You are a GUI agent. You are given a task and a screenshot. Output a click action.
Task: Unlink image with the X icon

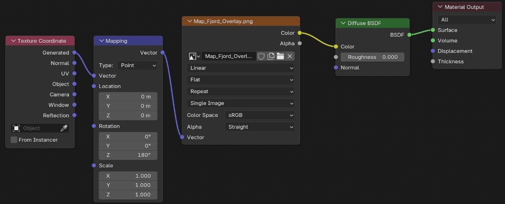click(x=290, y=56)
